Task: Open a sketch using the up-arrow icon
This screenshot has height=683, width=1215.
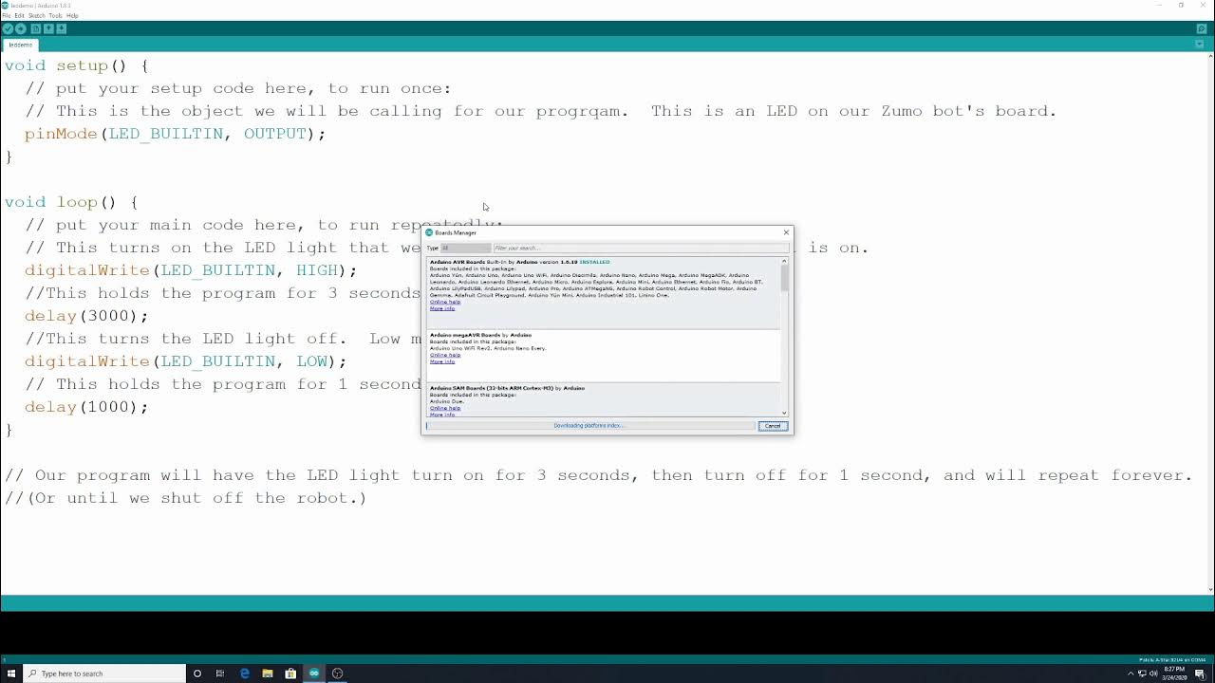Action: coord(48,28)
